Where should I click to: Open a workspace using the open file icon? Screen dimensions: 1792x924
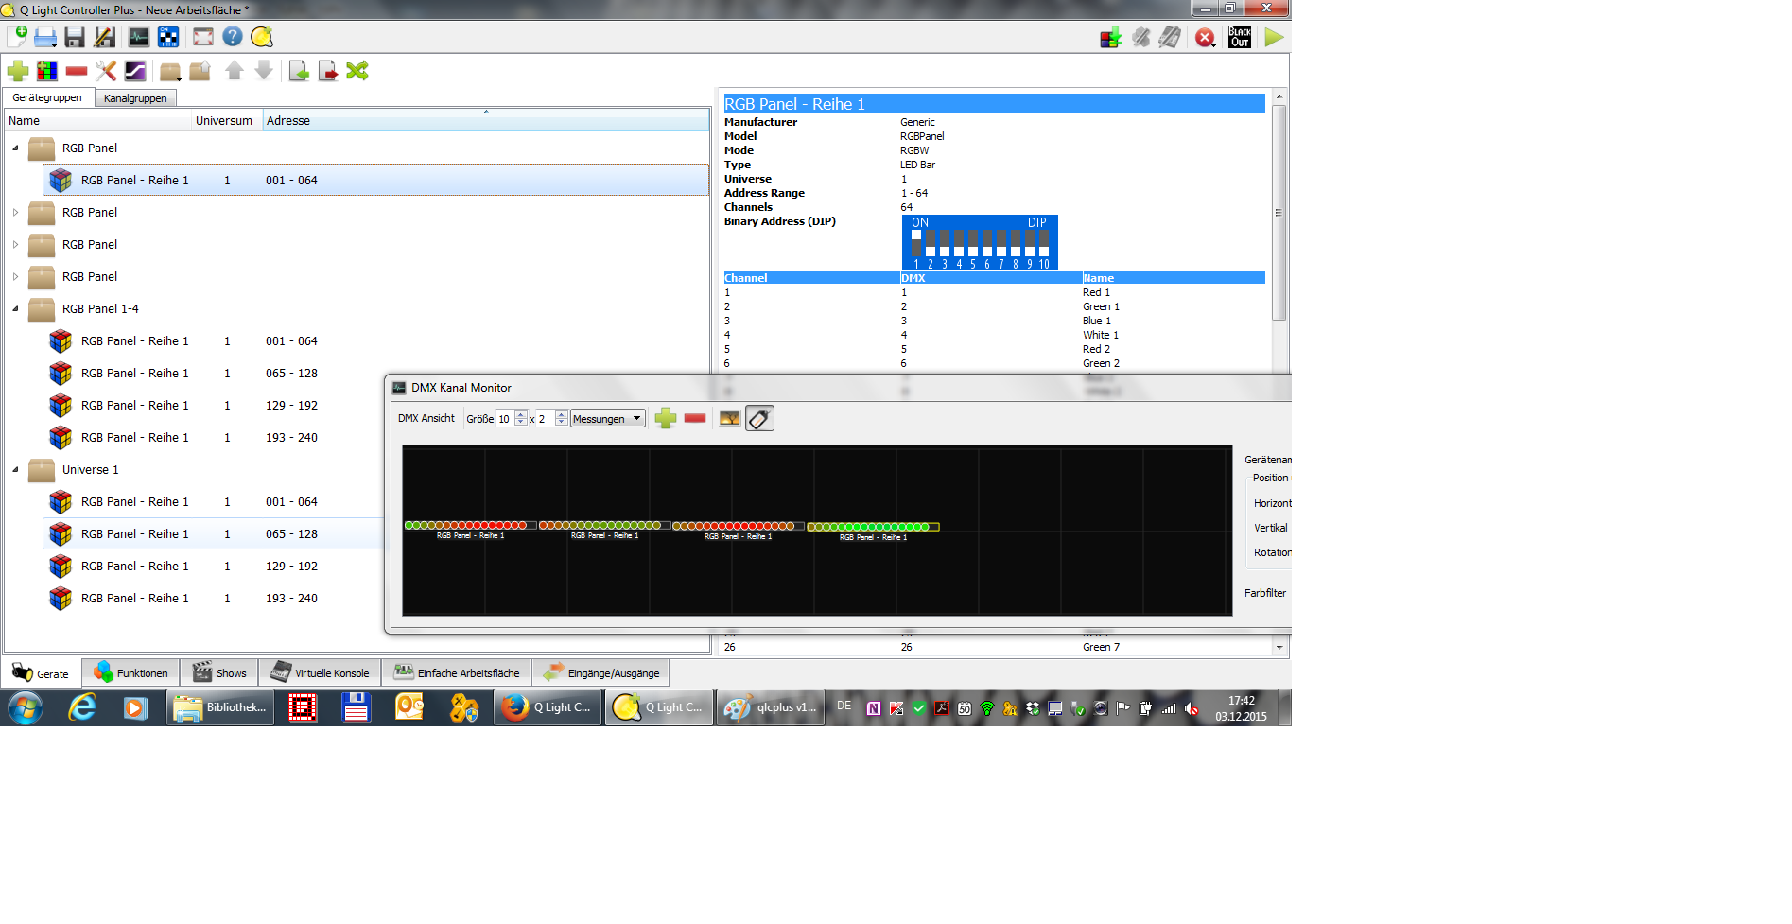click(45, 37)
